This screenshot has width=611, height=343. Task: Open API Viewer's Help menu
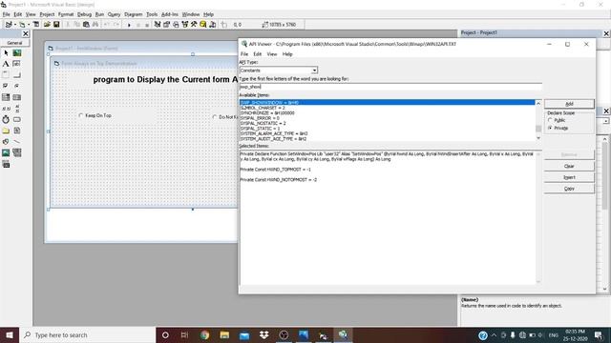287,54
